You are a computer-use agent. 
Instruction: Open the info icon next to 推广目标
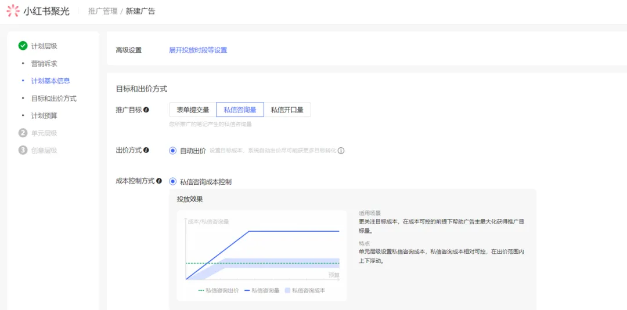tap(146, 110)
